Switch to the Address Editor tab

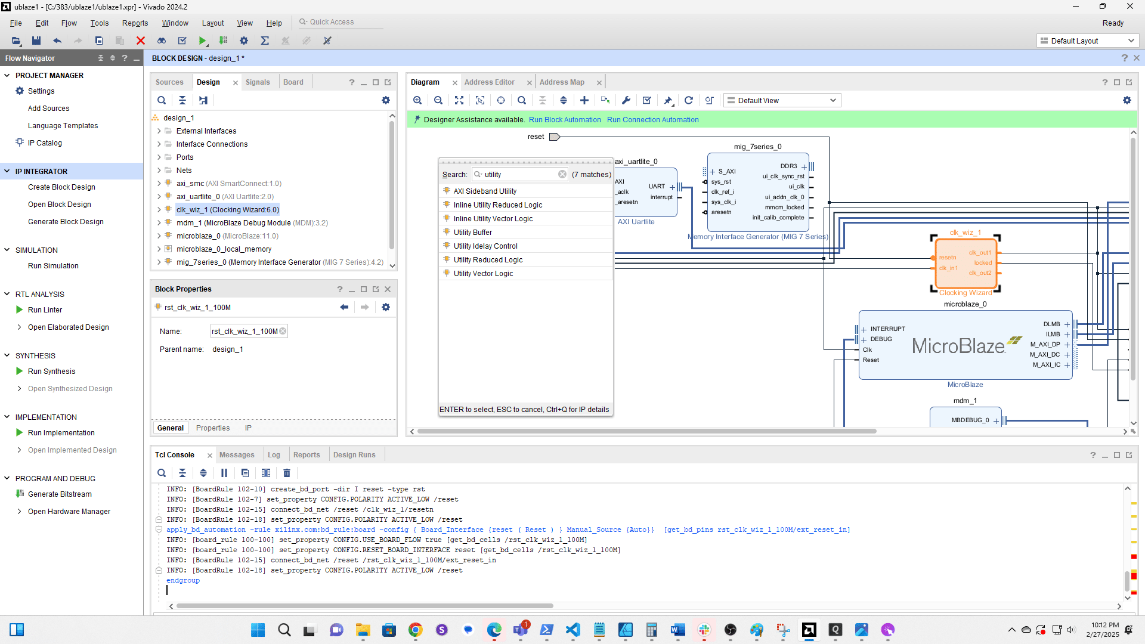[490, 82]
